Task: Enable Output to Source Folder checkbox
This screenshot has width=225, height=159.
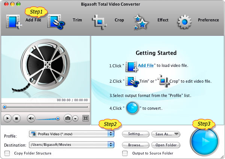Action: coord(125,153)
